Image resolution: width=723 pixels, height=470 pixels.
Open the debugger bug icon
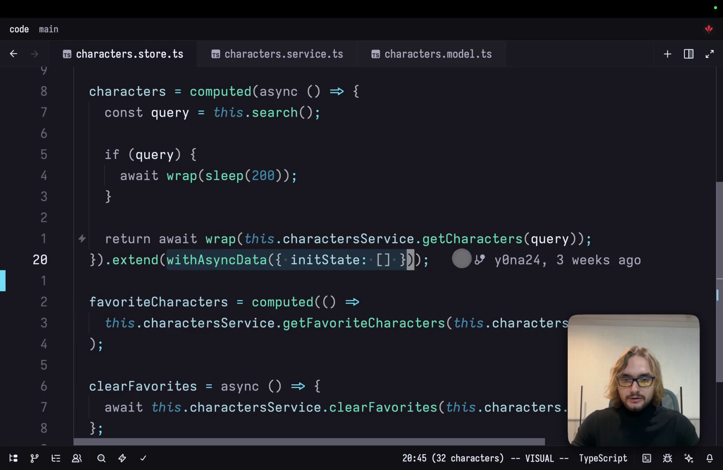point(667,458)
